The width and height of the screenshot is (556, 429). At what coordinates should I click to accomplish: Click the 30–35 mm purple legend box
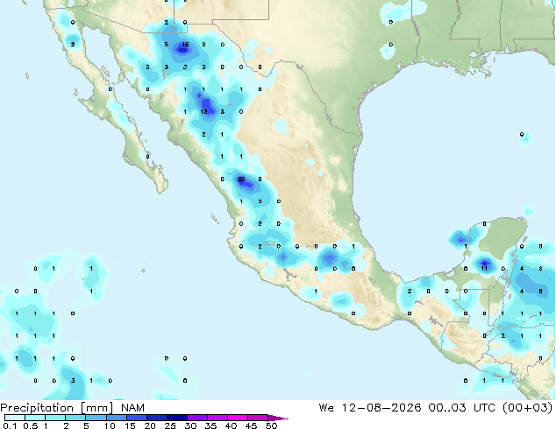(x=197, y=418)
